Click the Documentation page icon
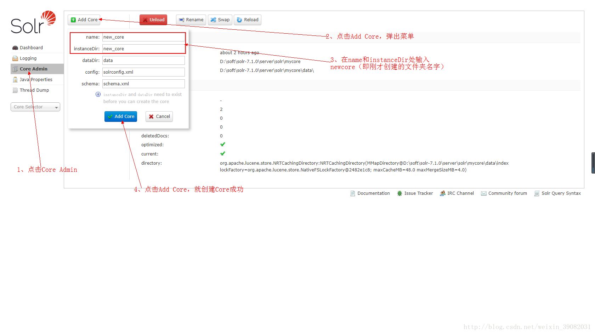The image size is (595, 334). point(353,193)
